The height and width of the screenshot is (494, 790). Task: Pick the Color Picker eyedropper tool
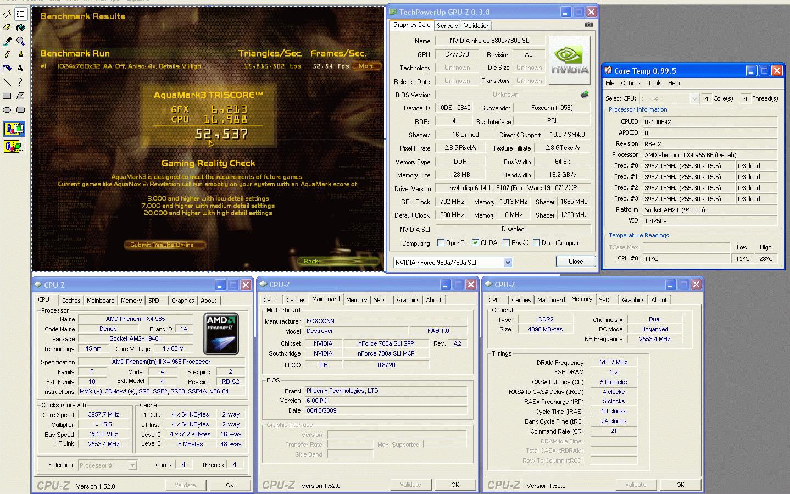point(7,41)
